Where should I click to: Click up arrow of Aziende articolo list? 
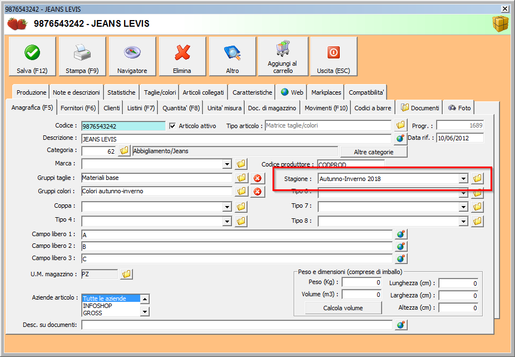click(x=145, y=299)
